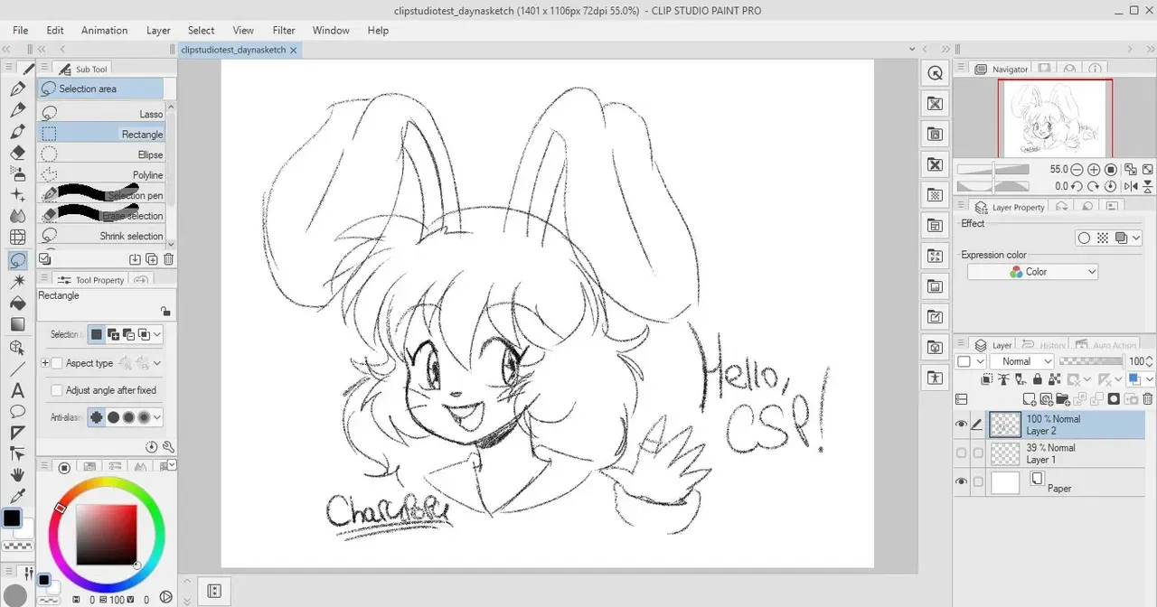Select the Eraser tool in the toolbar
This screenshot has width=1157, height=607.
(17, 153)
